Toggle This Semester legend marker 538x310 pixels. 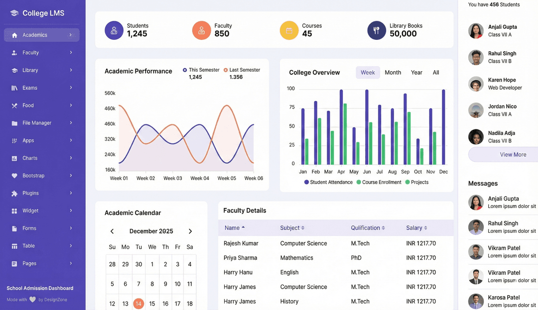pos(185,70)
